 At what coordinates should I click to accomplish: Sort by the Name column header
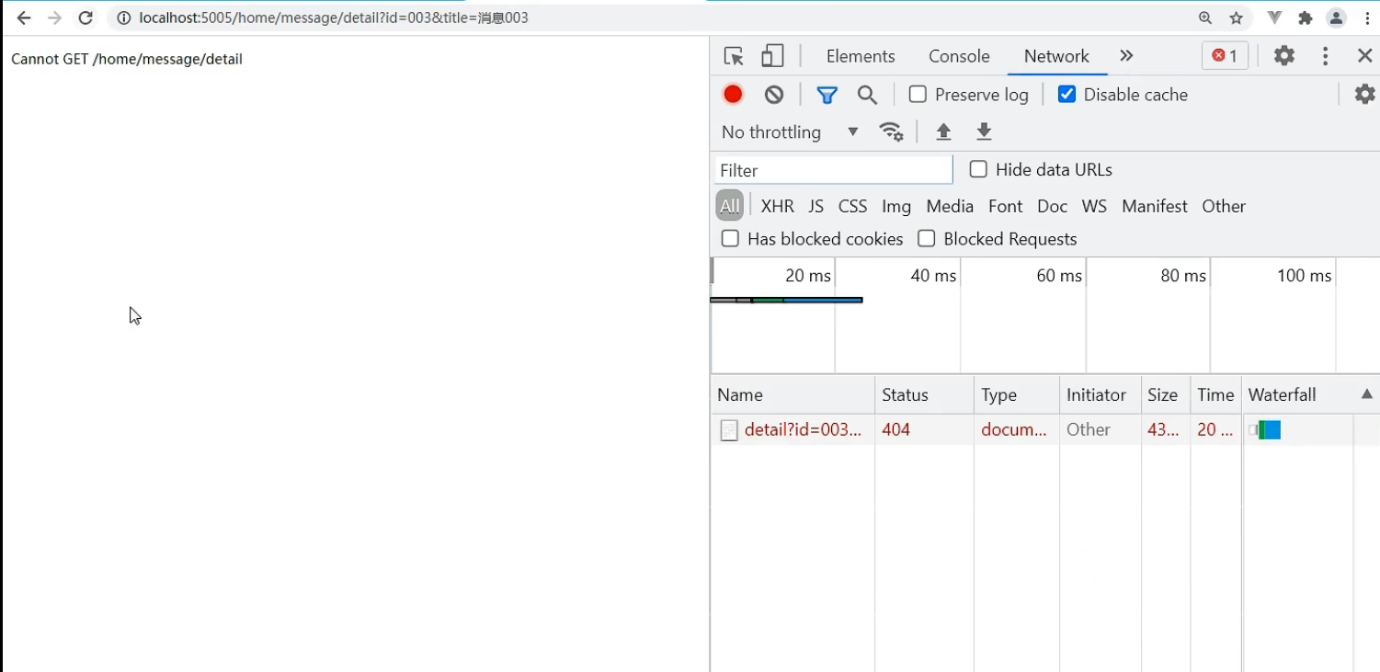pos(793,394)
